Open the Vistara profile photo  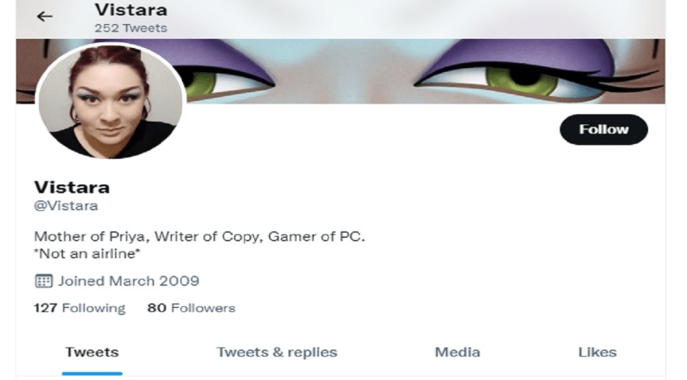(x=110, y=101)
